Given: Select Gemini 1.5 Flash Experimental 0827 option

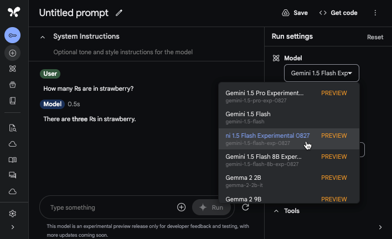Looking at the screenshot, I should click(x=289, y=139).
